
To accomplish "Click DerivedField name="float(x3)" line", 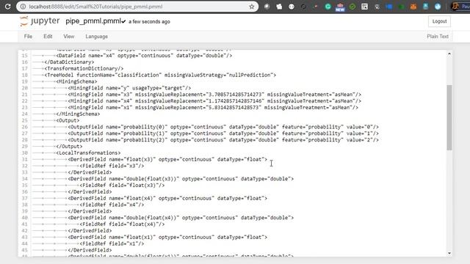I will pyautogui.click(x=167, y=159).
